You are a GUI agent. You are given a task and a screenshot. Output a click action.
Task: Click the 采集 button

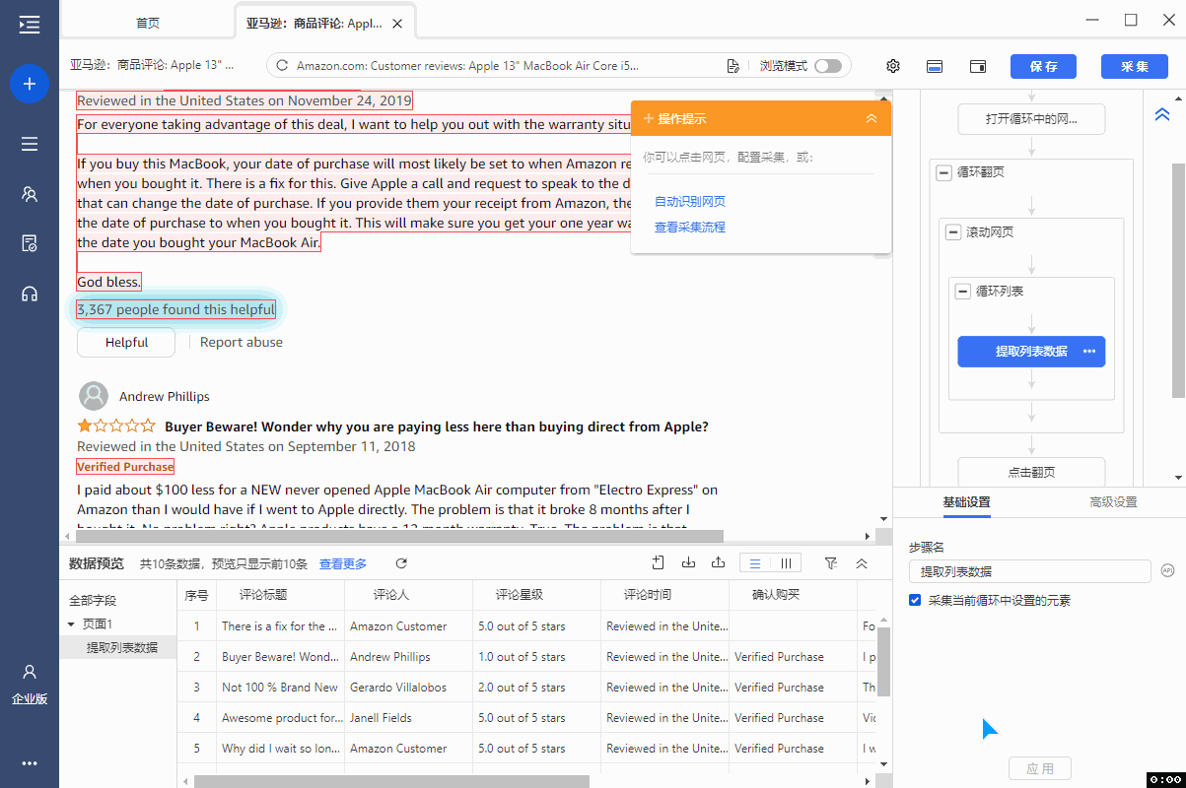click(x=1135, y=66)
